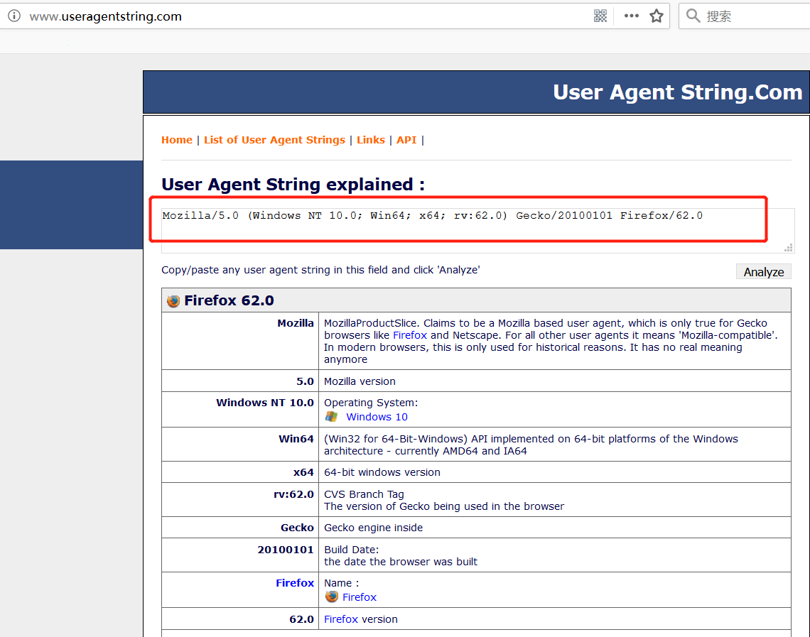Open the Links navigation item
This screenshot has height=637, width=810.
(x=371, y=140)
